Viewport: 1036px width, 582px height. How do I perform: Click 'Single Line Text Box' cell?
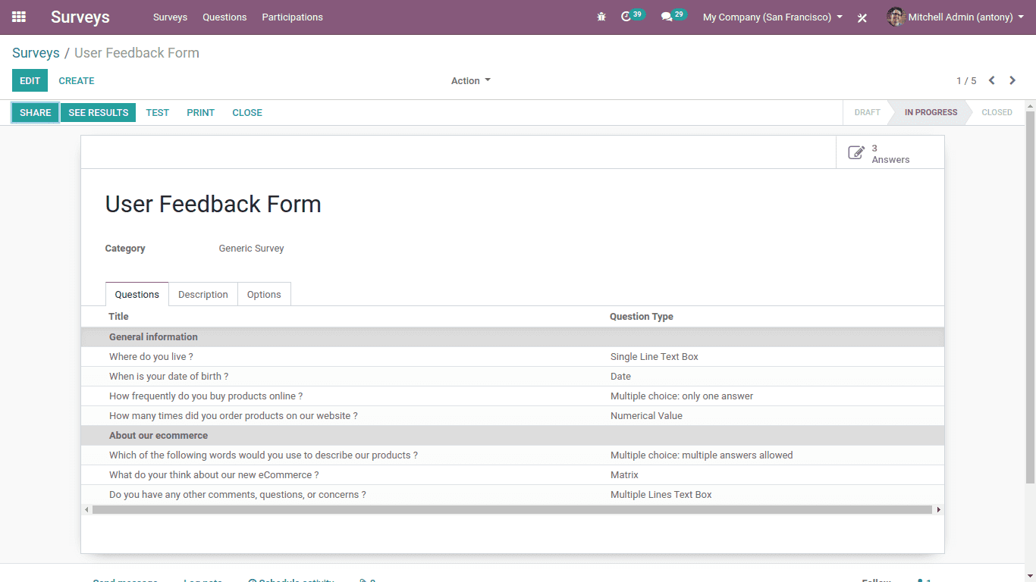click(655, 356)
